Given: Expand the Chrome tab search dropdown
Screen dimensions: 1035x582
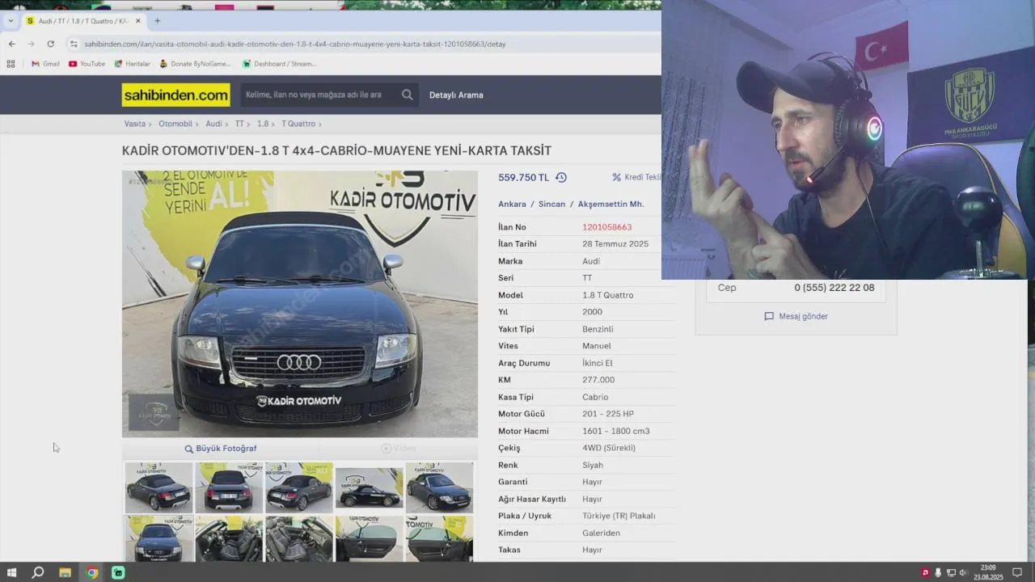Looking at the screenshot, I should click(x=10, y=21).
